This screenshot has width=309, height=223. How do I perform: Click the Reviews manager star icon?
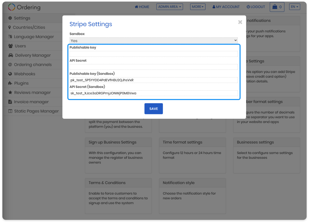coord(10,92)
